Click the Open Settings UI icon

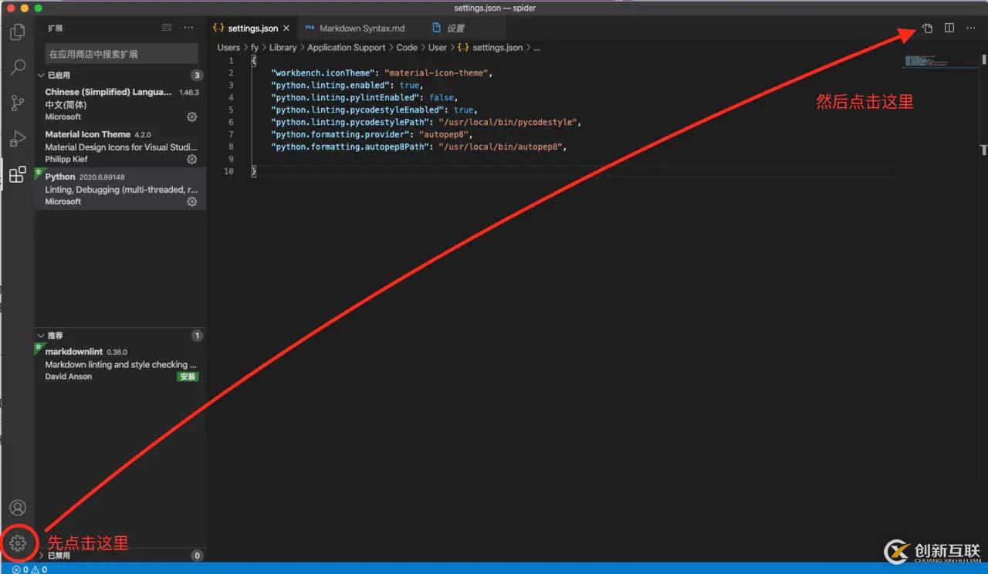pyautogui.click(x=927, y=29)
